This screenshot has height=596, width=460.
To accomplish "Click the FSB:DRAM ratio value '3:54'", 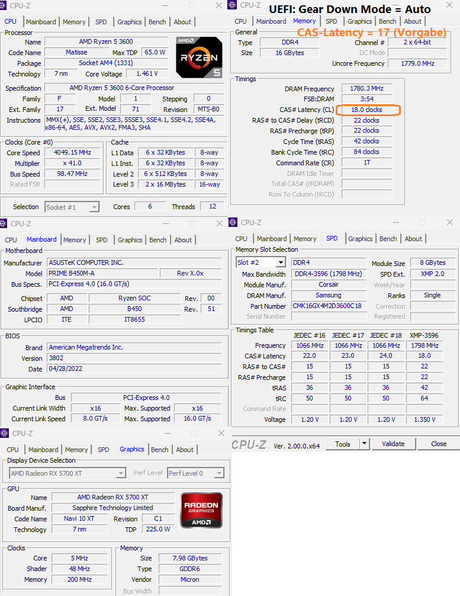I will point(366,99).
